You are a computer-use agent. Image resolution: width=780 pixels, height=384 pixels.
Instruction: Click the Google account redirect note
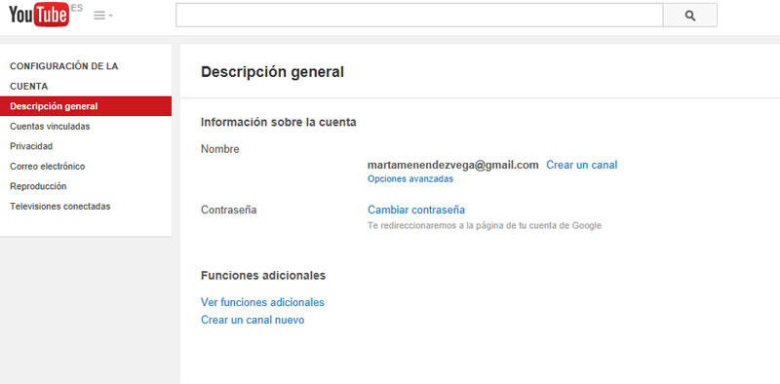485,226
